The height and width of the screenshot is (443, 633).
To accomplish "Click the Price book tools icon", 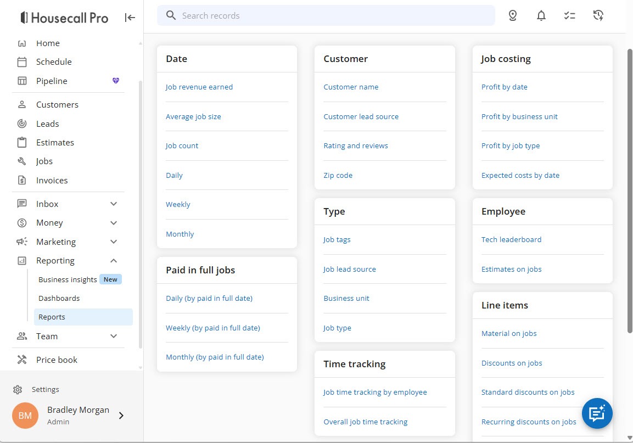I will pos(22,360).
